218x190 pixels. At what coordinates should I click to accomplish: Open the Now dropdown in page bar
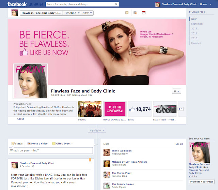coord(87,13)
